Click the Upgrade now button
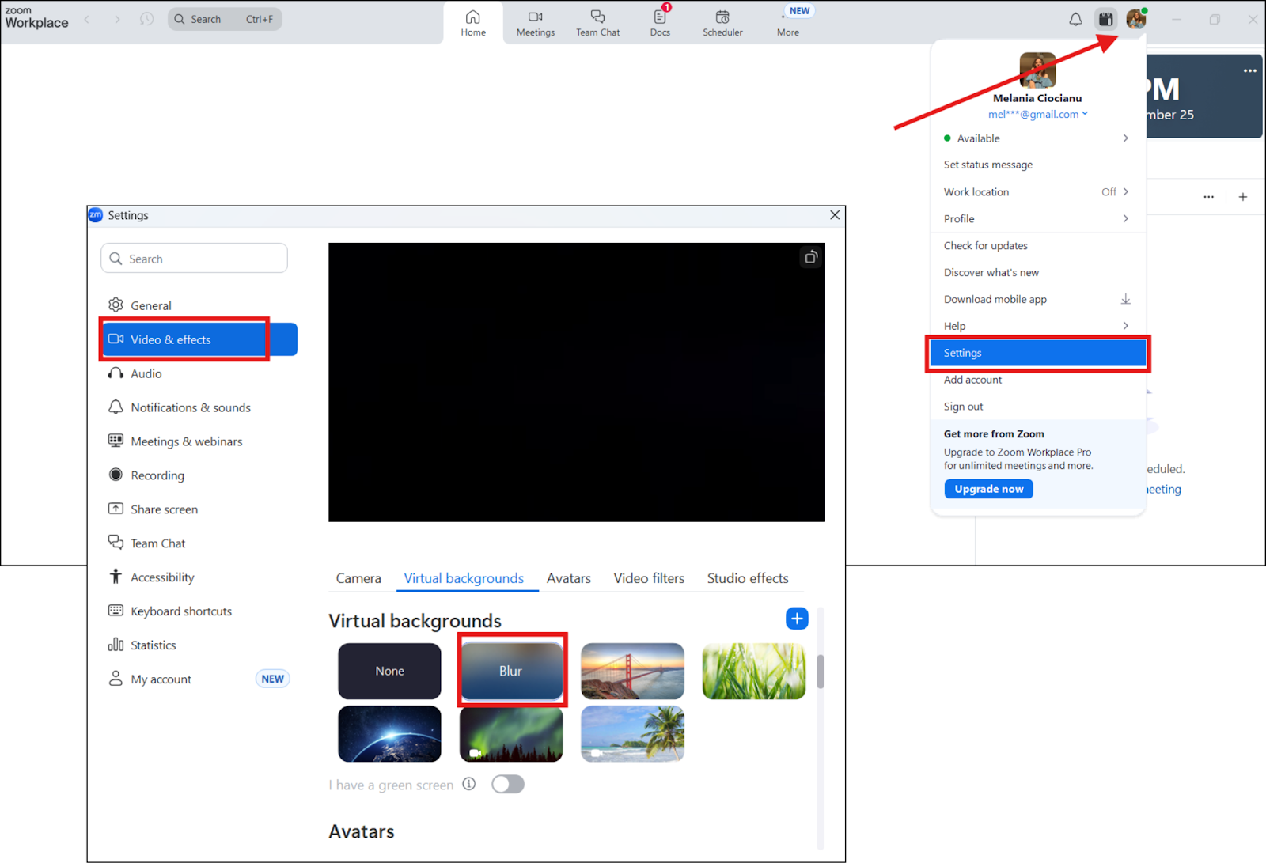Viewport: 1266px width, 863px height. click(x=988, y=489)
